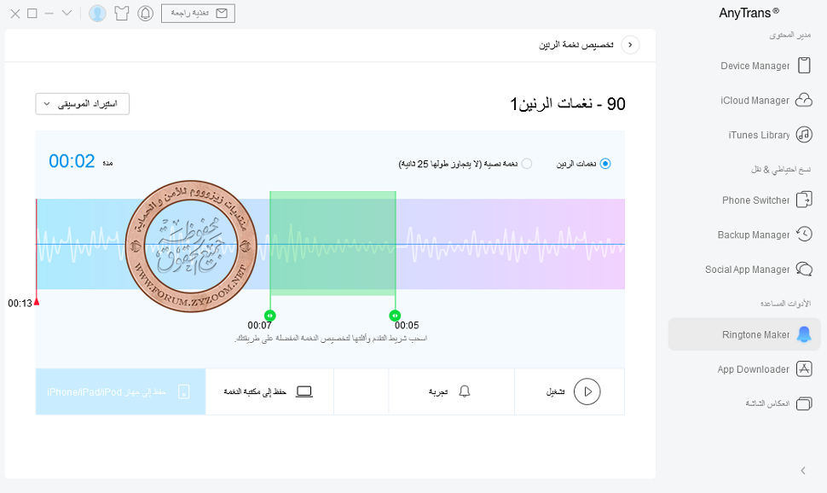Screen dimensions: 827x493
Task: Select the screen mirroring sidebar item
Action: pos(766,403)
